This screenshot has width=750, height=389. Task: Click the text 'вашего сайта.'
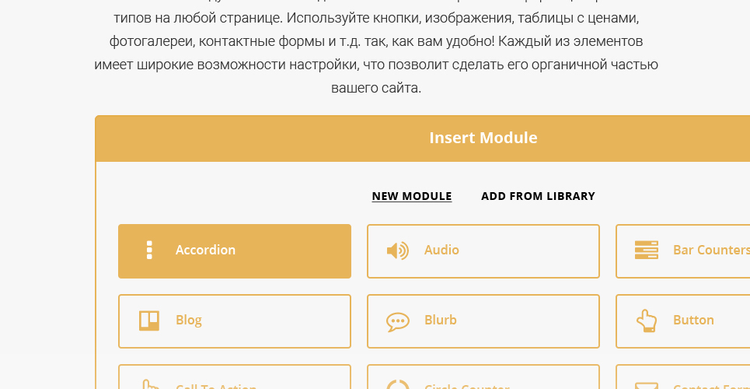click(376, 88)
